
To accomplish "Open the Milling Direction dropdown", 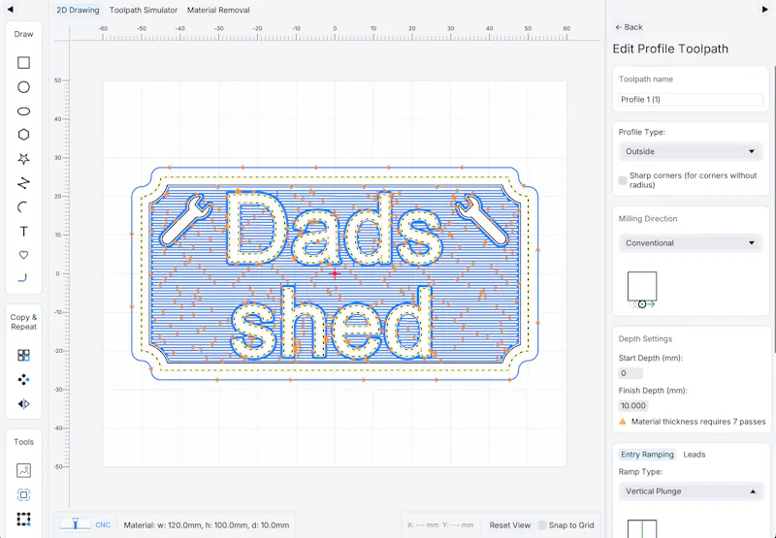I will (690, 242).
